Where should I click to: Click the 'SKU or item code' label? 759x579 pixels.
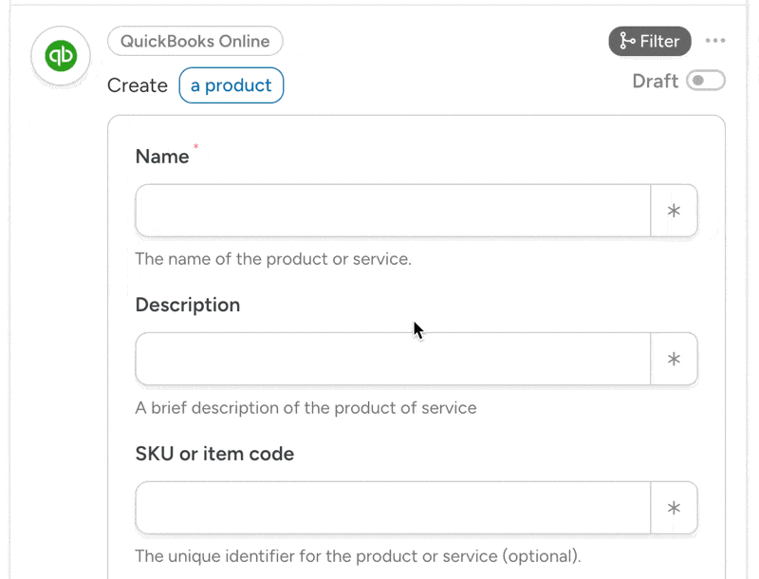[x=214, y=454]
